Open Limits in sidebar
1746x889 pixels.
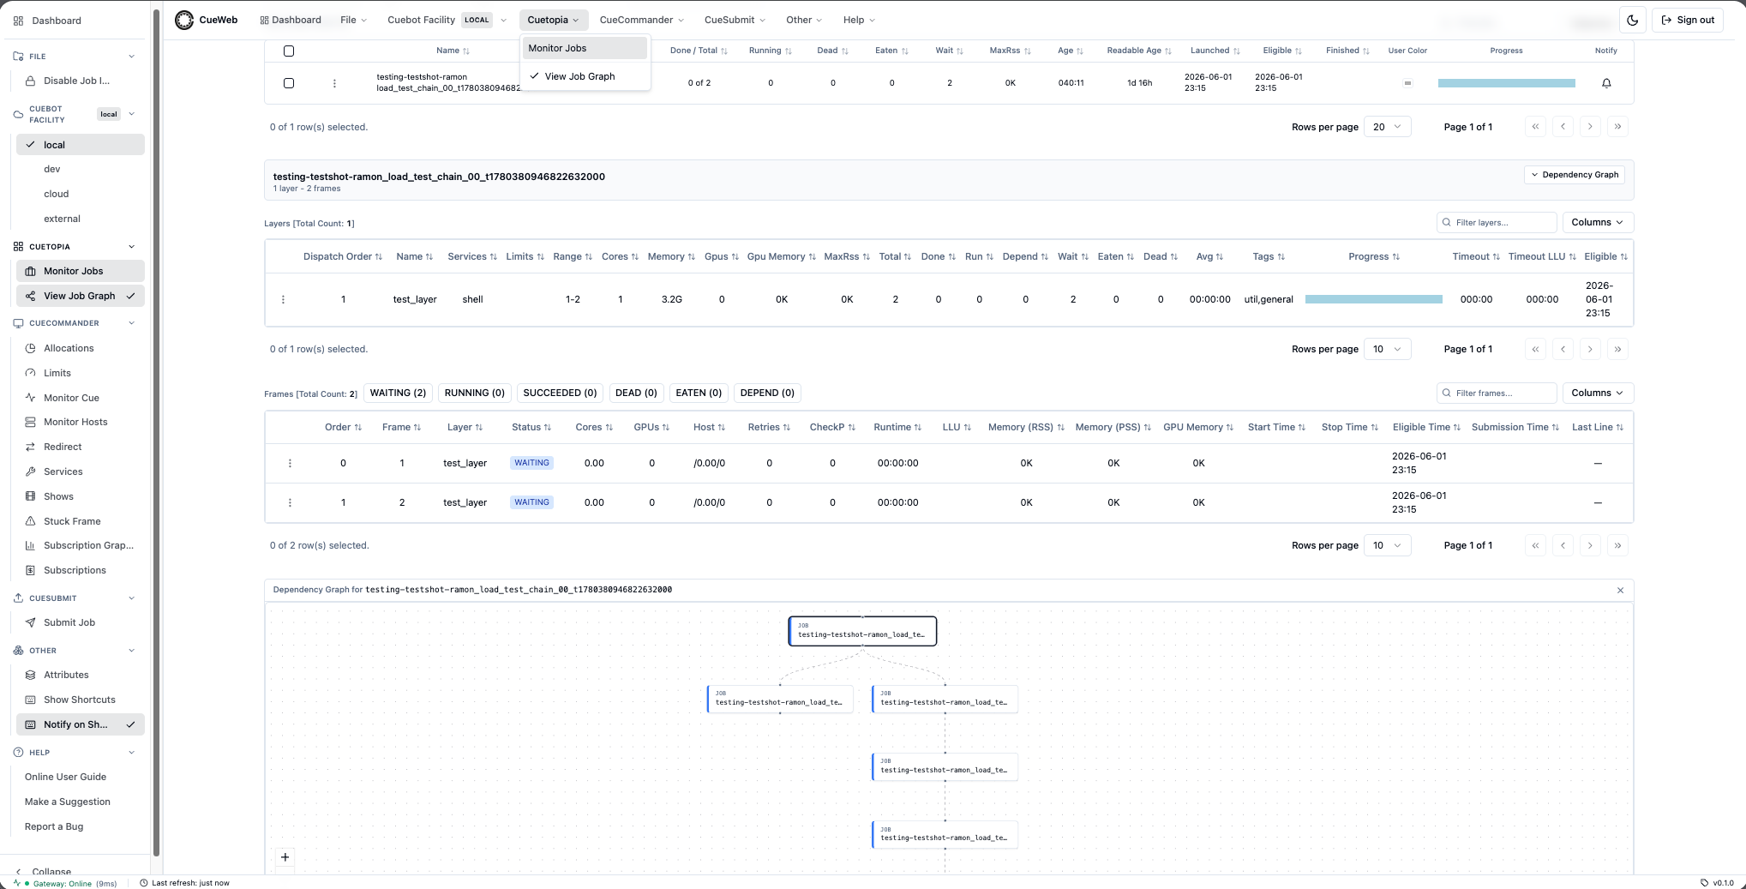pyautogui.click(x=79, y=373)
